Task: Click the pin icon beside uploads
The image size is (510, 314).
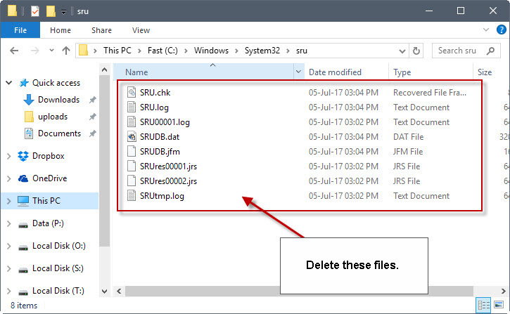Action: [x=93, y=117]
